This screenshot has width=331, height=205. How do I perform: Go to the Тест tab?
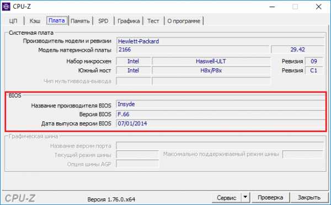tap(153, 21)
